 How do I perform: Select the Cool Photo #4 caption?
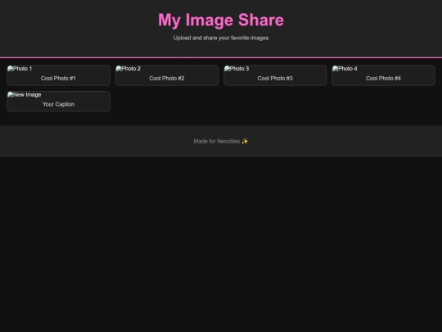pyautogui.click(x=383, y=78)
